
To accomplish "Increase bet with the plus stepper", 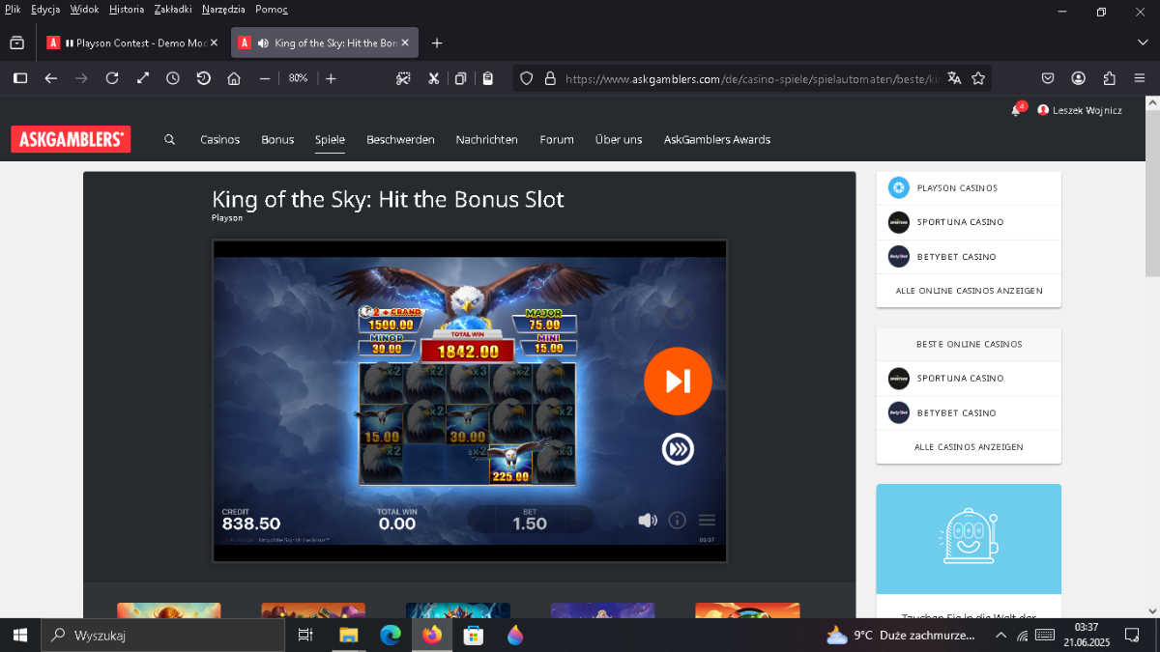I will click(578, 520).
